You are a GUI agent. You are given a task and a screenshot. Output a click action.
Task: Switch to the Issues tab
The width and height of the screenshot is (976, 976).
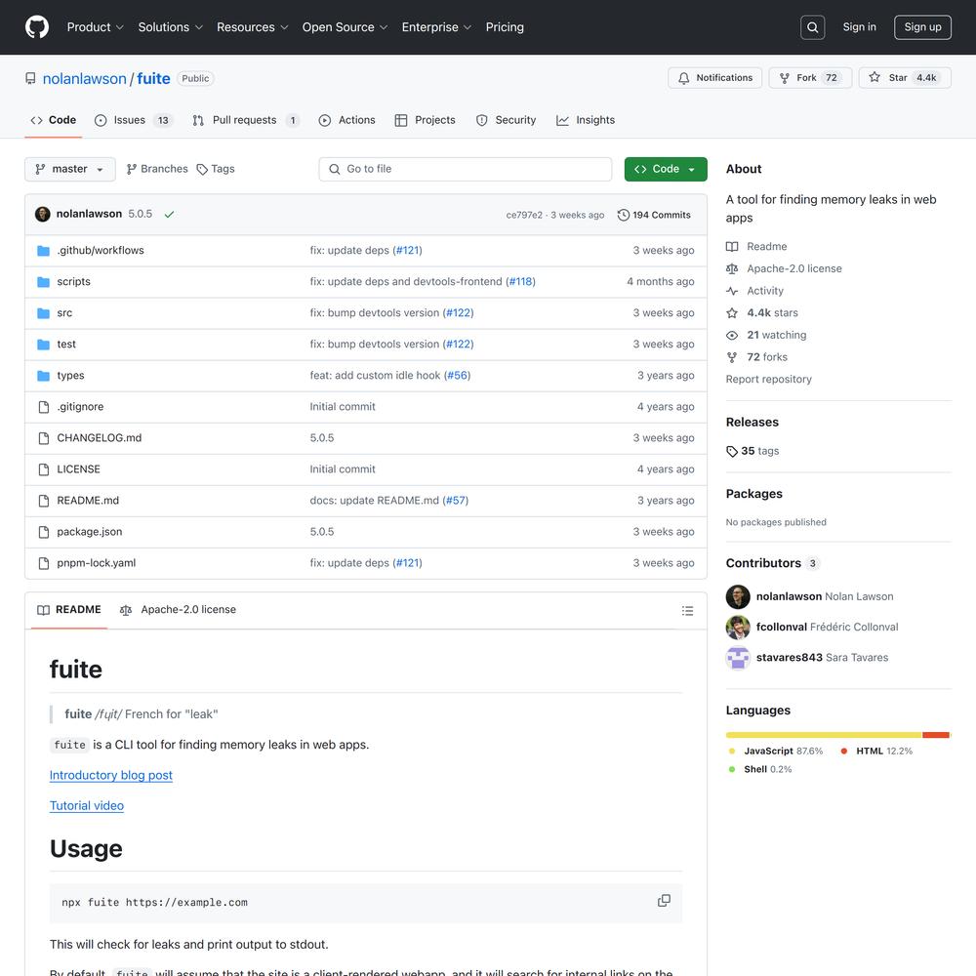133,120
